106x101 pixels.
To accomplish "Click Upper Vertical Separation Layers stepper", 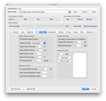I will (x=48, y=73).
